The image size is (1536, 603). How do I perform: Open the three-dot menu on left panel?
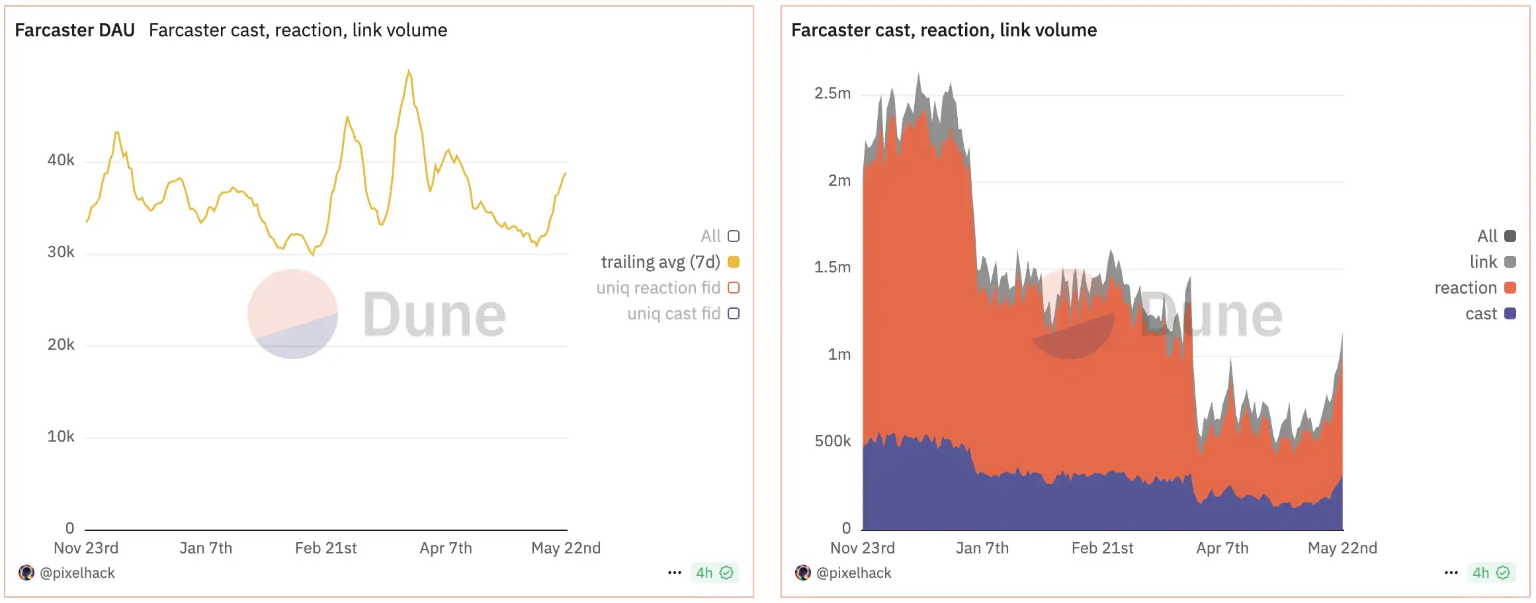click(674, 573)
